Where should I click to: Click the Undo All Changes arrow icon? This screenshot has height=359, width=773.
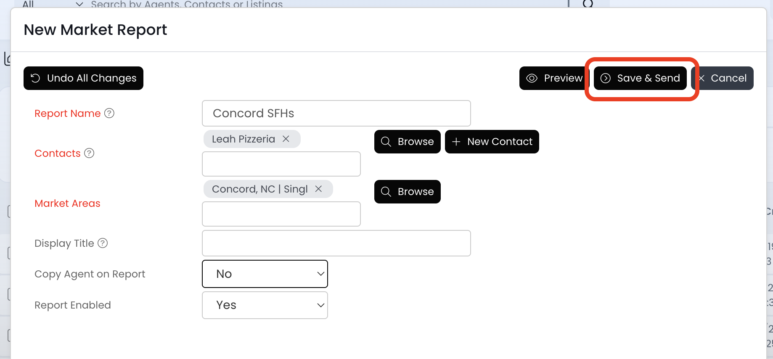tap(35, 78)
